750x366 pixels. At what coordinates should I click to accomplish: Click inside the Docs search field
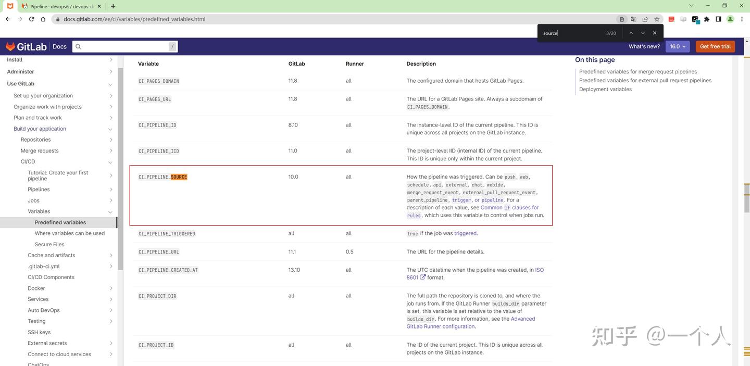[x=125, y=46]
